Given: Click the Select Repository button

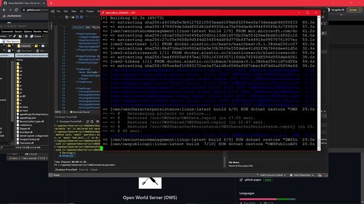Looking at the screenshot, I should click(x=301, y=175).
